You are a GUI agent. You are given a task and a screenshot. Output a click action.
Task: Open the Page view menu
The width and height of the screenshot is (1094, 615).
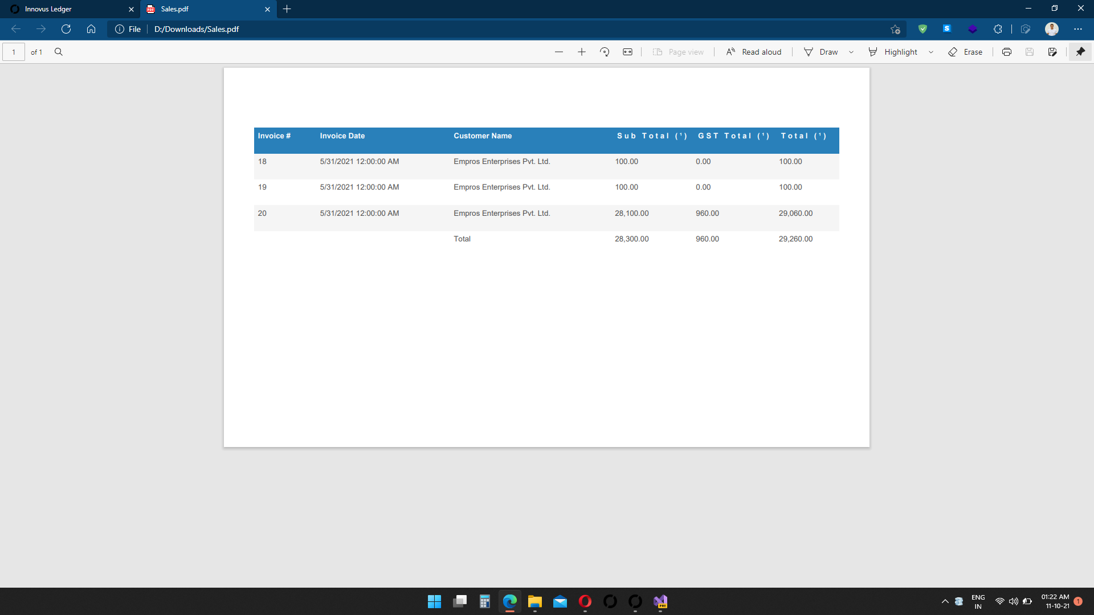pos(679,51)
